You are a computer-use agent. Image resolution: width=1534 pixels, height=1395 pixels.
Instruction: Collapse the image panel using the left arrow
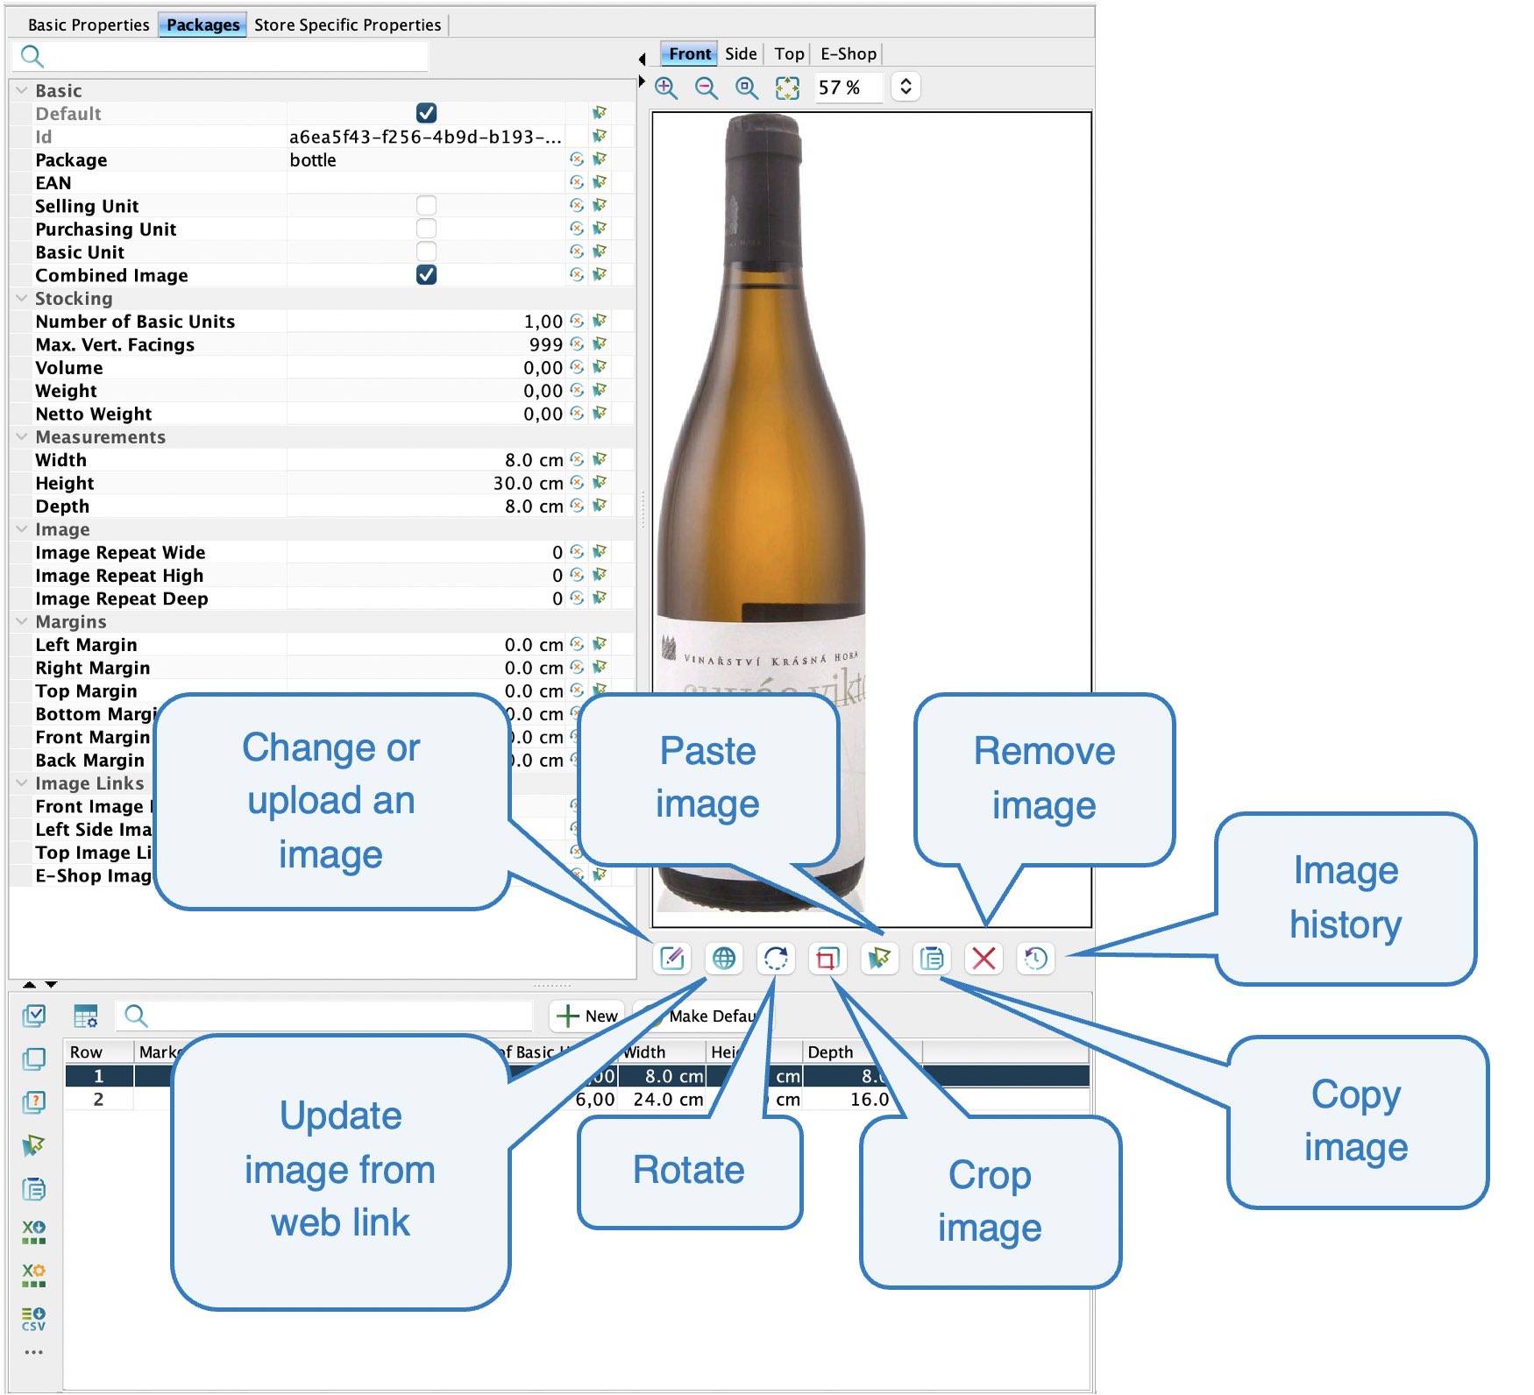[x=642, y=59]
